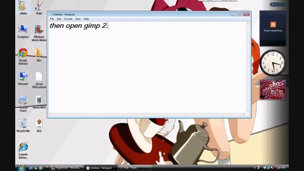Close the Untitled - Notepad window
This screenshot has height=171, width=304.
click(x=247, y=14)
